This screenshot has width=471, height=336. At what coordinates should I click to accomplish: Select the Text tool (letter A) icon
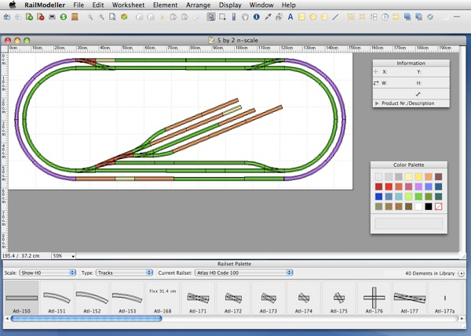(291, 16)
